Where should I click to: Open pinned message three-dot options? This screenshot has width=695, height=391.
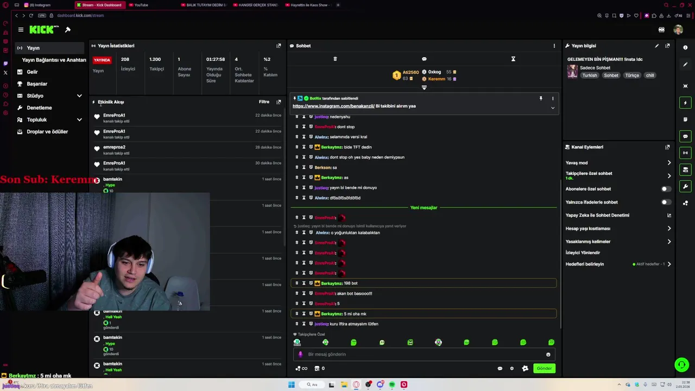[553, 98]
